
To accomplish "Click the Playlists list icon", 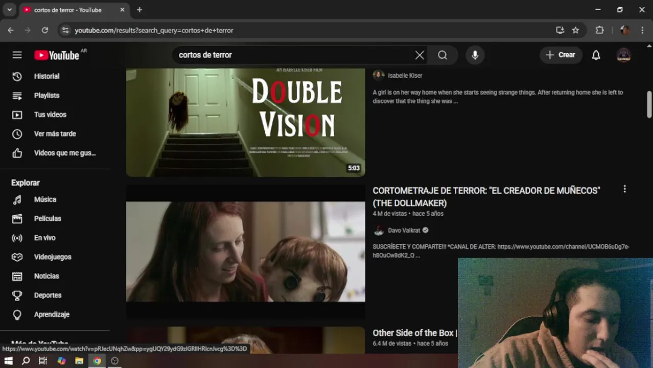I will [x=17, y=96].
